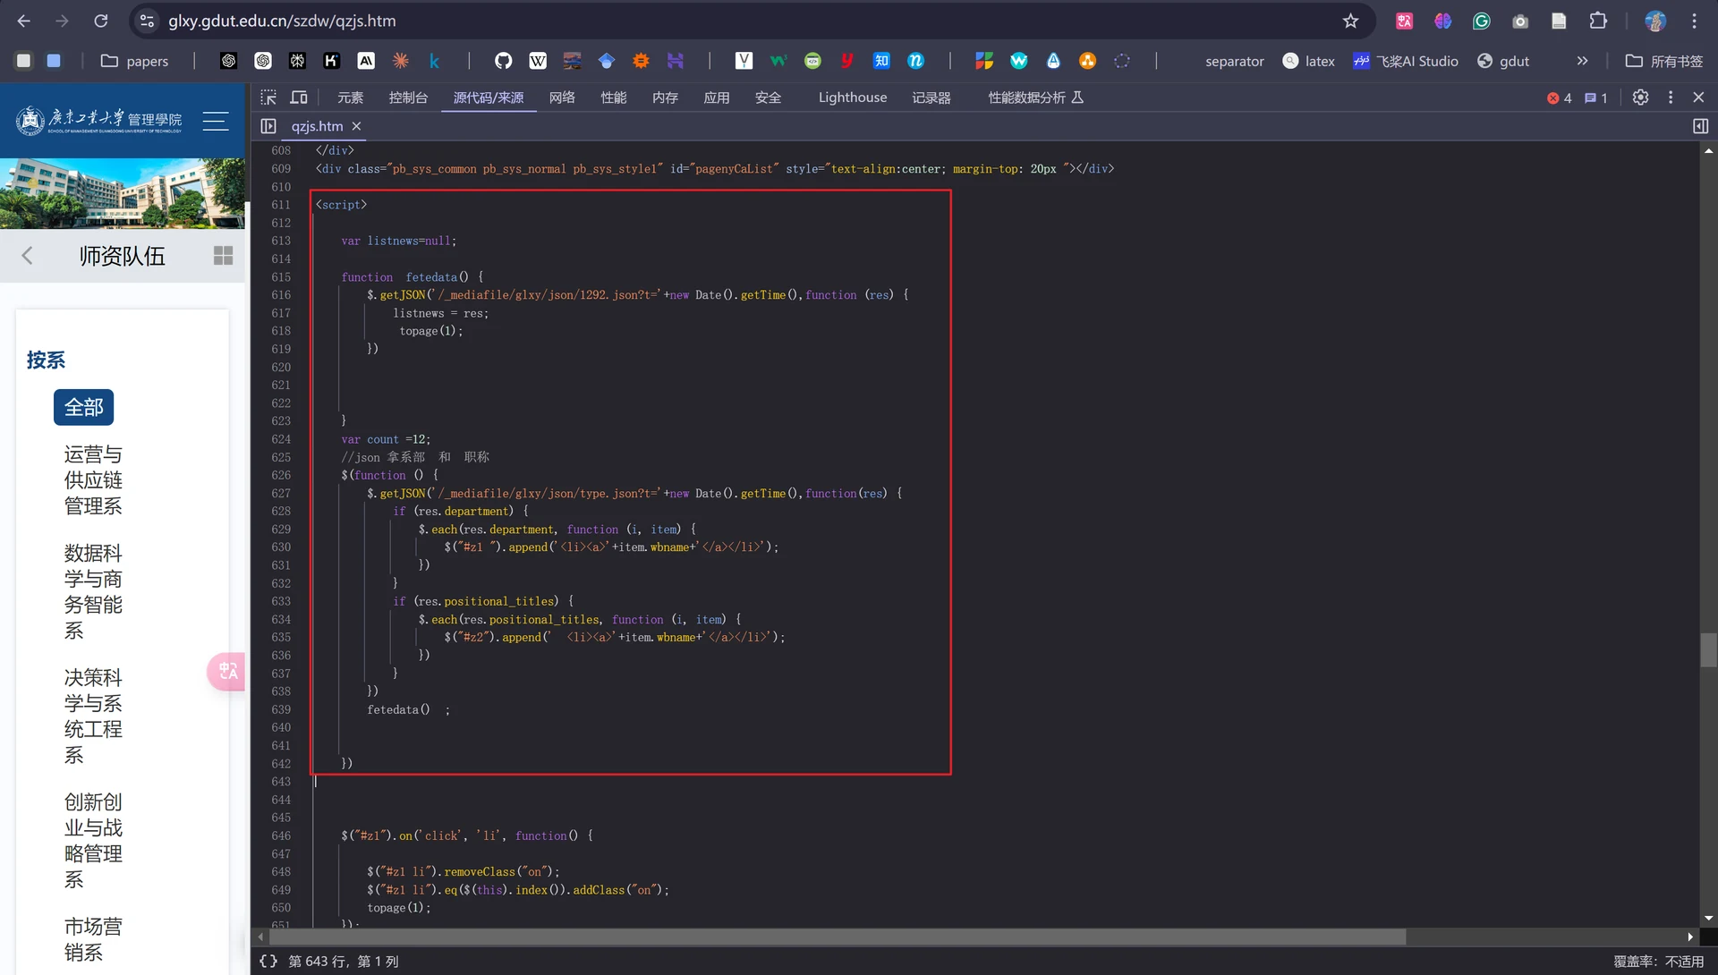
Task: Toggle the device toolbar emulation icon
Action: 299,97
